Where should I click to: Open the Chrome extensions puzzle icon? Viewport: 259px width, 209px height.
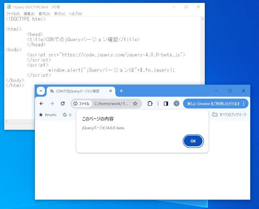tap(150, 104)
